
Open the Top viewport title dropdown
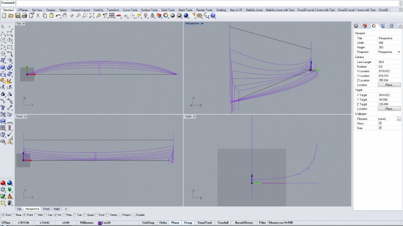pyautogui.click(x=23, y=23)
